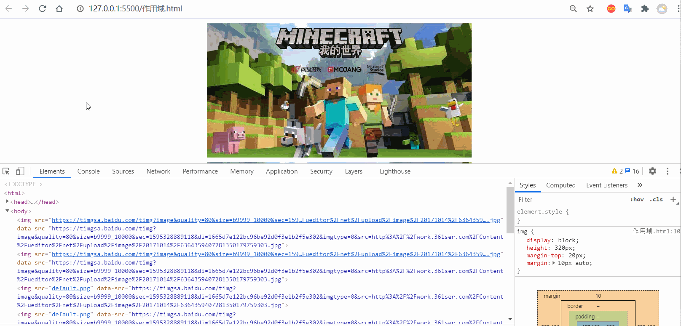Open the Performance tab
The image size is (681, 326).
click(x=200, y=171)
